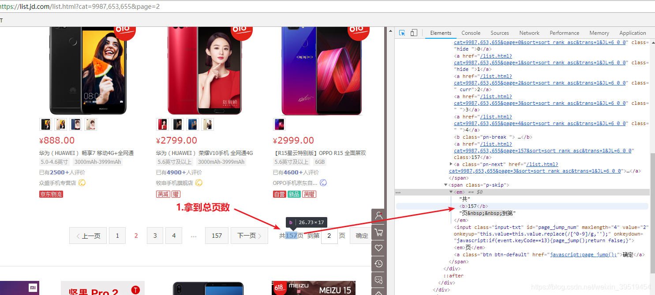
Task: Collapse the selected em node
Action: tap(451, 192)
